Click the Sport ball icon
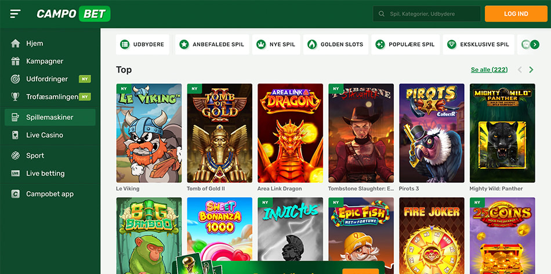551x274 pixels. [16, 156]
